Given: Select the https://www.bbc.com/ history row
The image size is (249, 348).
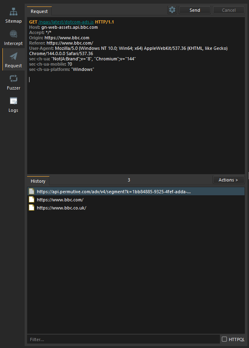Looking at the screenshot, I should point(136,200).
